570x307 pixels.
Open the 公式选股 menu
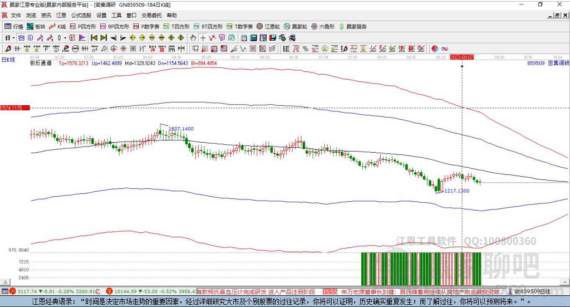(x=81, y=16)
